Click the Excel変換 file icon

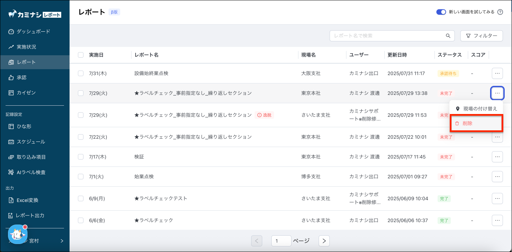[x=11, y=200]
